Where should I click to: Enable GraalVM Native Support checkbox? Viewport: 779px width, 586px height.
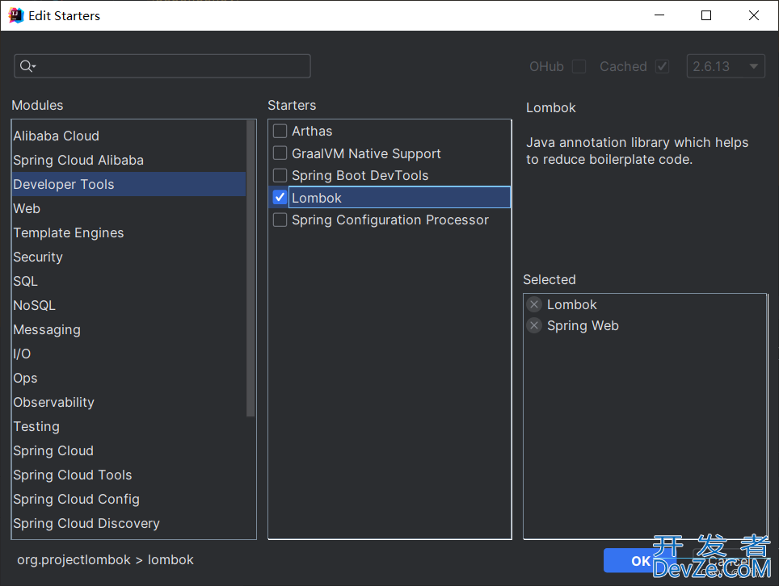280,153
